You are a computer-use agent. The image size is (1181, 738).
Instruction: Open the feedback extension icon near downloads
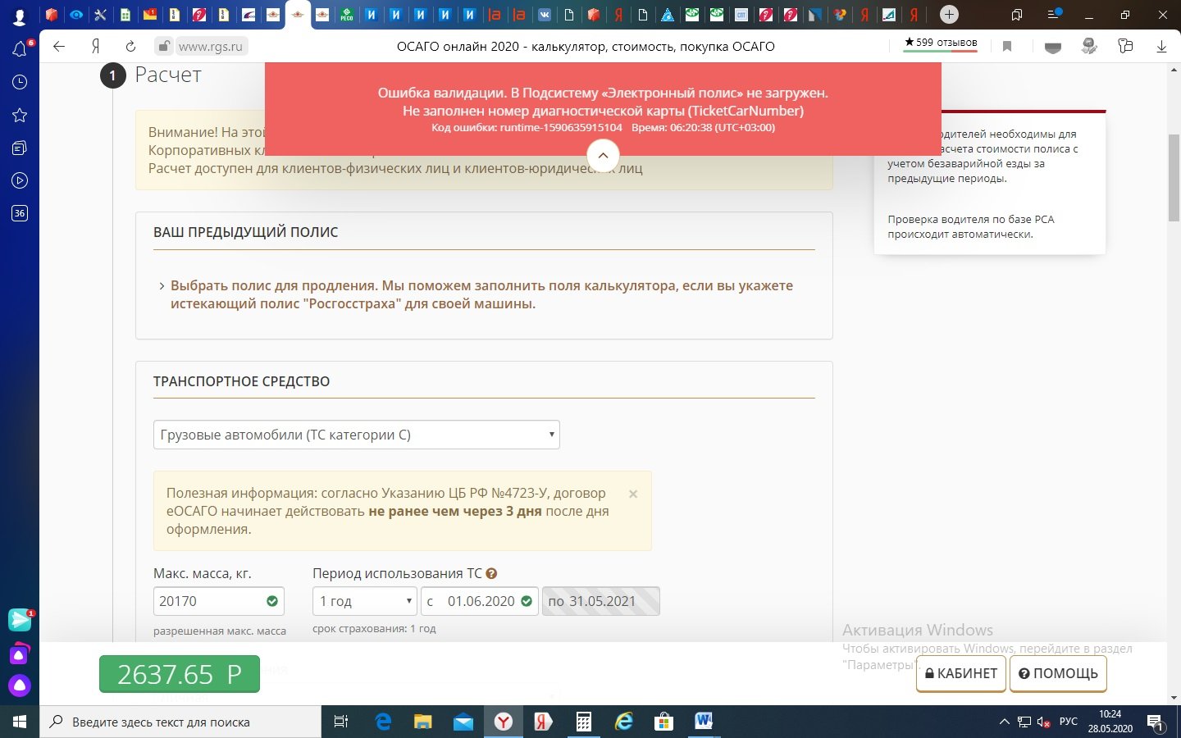(1125, 47)
